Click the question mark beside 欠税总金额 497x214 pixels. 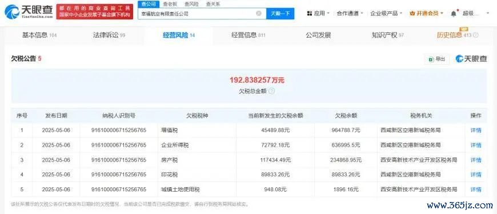[271, 91]
